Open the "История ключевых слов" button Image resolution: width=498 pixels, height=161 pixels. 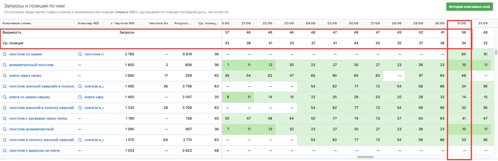470,7
